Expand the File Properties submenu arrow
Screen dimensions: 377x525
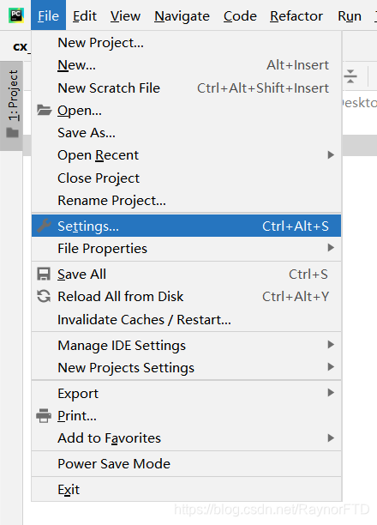tap(331, 248)
